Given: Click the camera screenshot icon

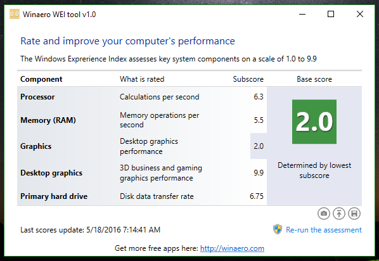Looking at the screenshot, I should [x=324, y=213].
